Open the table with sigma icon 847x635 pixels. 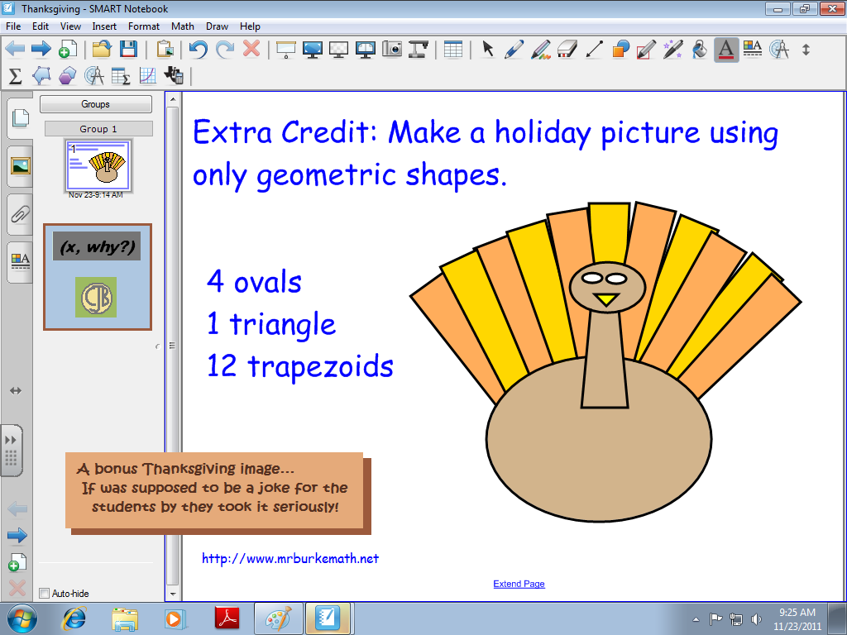click(x=121, y=75)
